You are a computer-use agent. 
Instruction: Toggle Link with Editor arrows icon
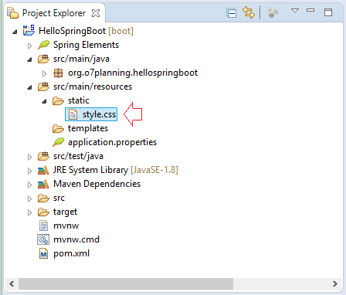click(249, 12)
